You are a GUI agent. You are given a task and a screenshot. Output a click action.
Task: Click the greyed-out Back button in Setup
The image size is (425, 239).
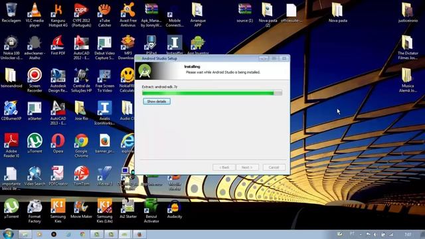[x=224, y=167]
